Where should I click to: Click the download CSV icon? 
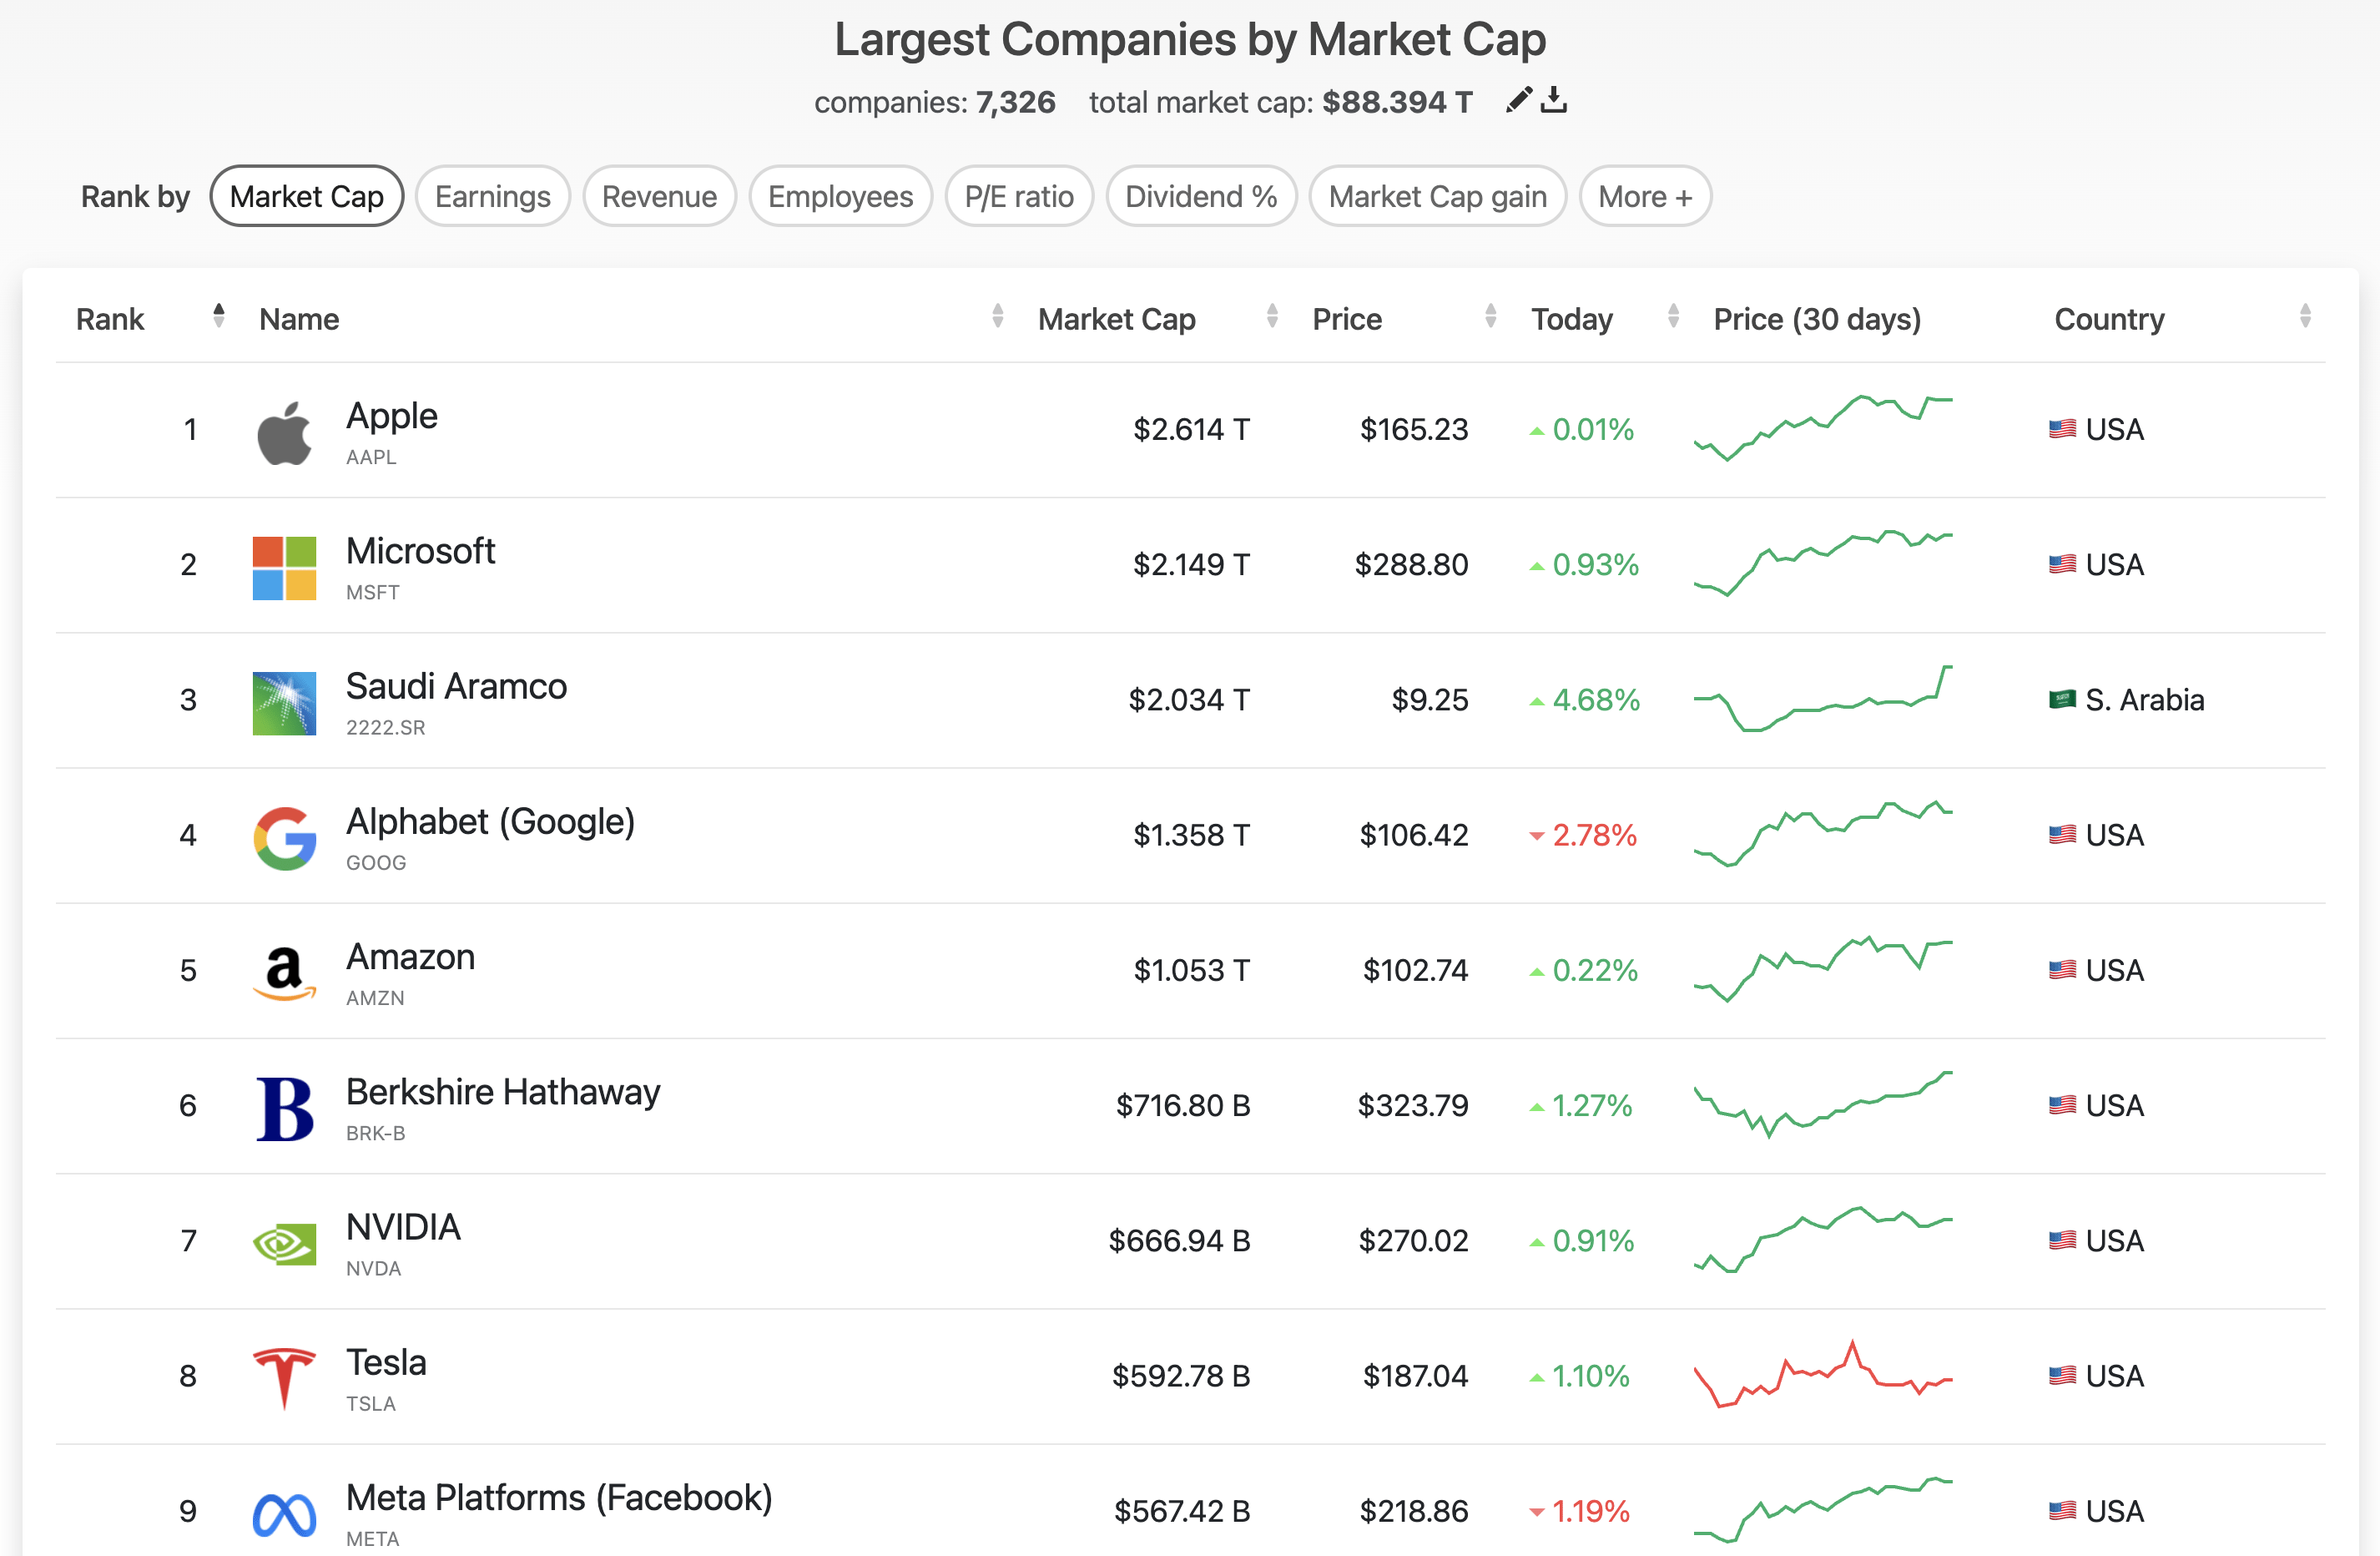pyautogui.click(x=1553, y=100)
